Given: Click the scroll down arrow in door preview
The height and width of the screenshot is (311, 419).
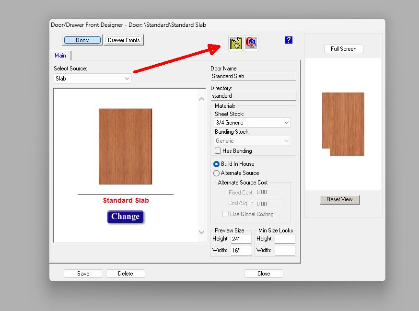Looking at the screenshot, I should 201,232.
